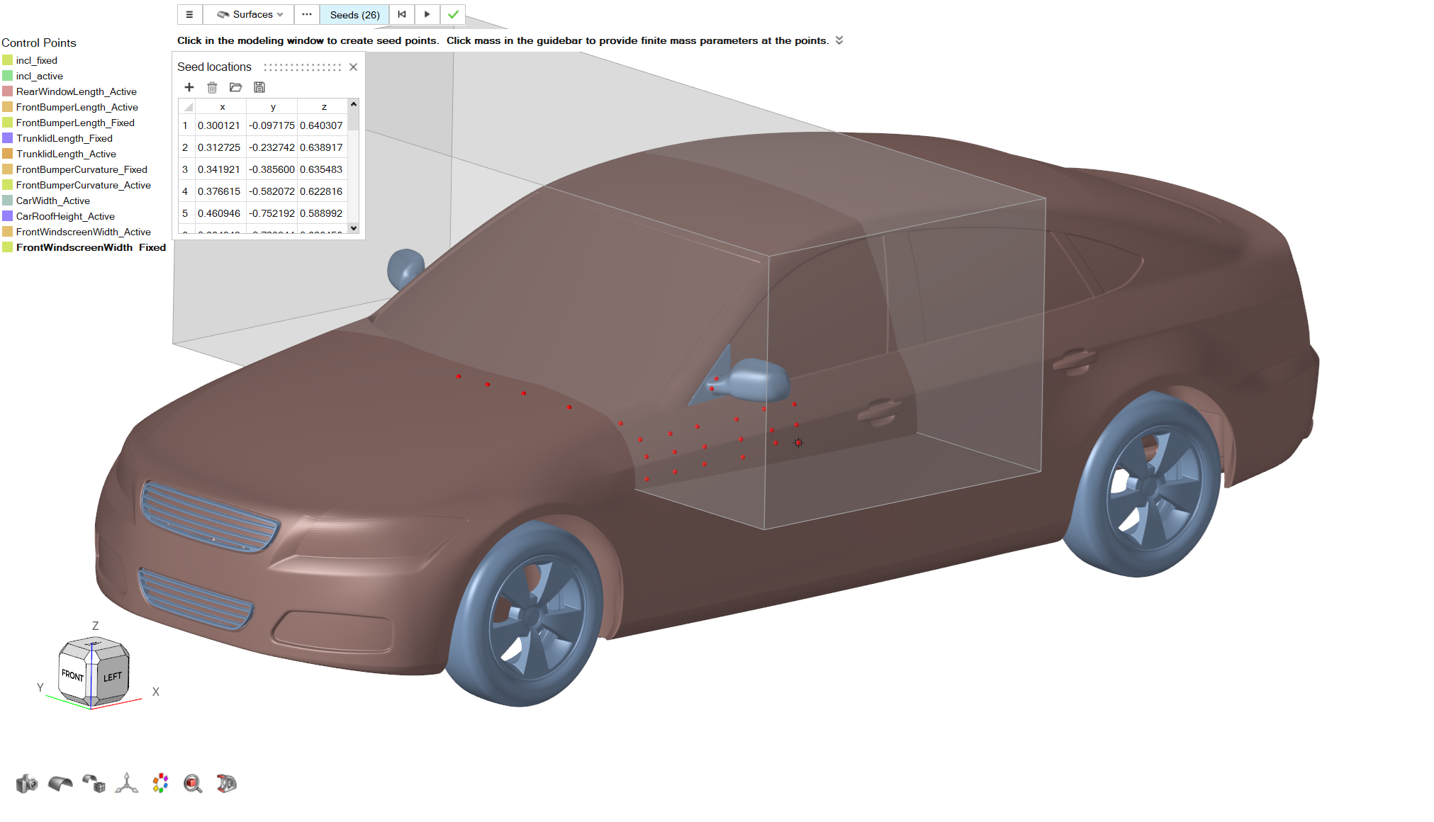Click the trash icon in Seed locations
Viewport: 1434px width, 822px height.
point(212,87)
